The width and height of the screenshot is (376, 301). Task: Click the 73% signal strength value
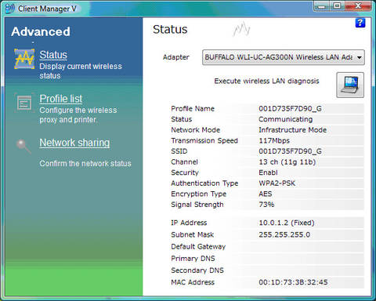[x=266, y=205]
